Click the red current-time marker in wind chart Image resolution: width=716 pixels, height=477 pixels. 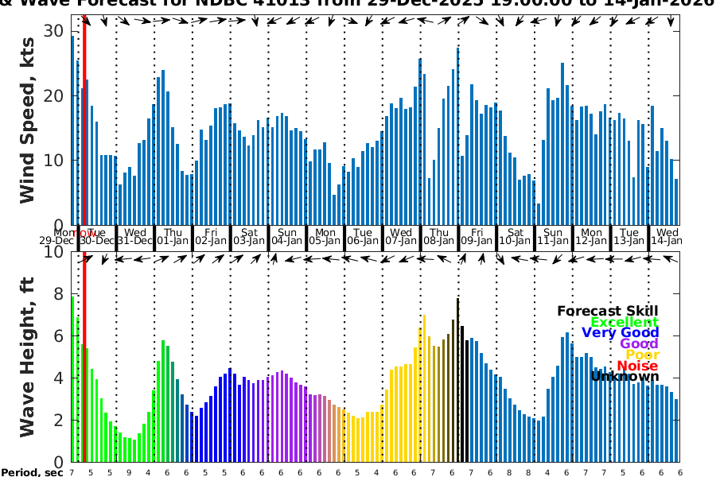84,119
